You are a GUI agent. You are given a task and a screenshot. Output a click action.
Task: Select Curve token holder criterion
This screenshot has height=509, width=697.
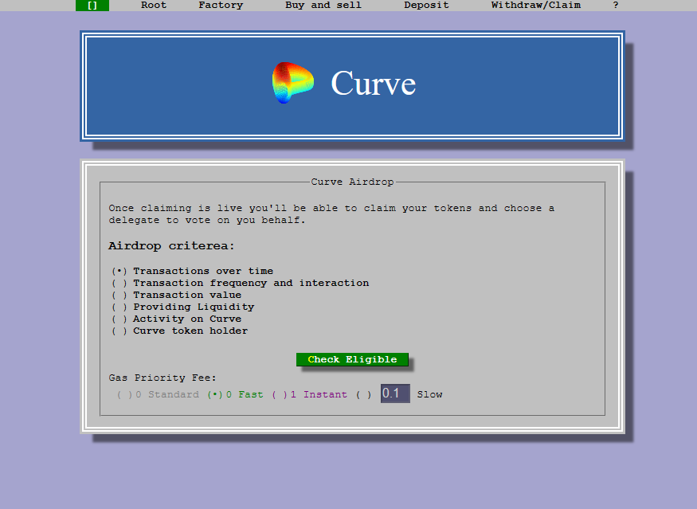pyautogui.click(x=179, y=331)
